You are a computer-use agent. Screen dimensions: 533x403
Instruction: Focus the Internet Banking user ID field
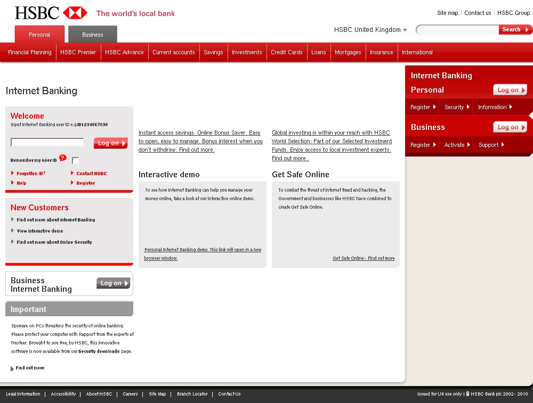click(x=47, y=142)
